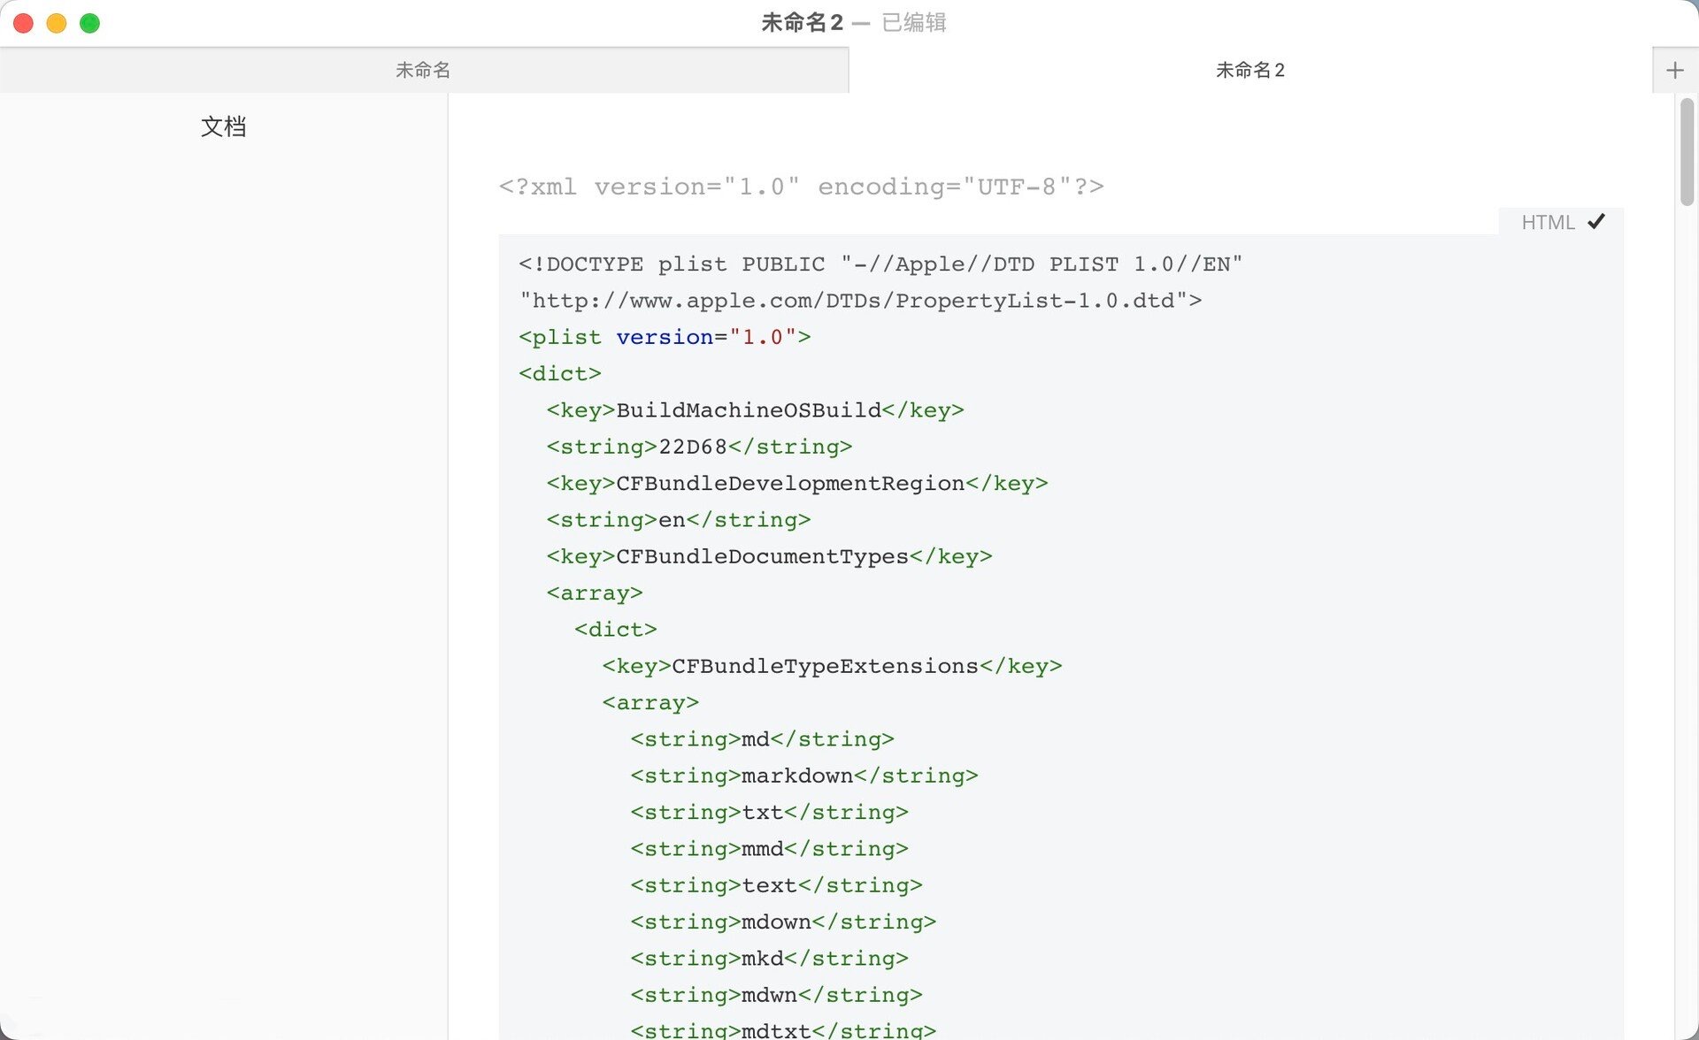
Task: Click the vertical scrollbar thumb
Action: 1687,152
